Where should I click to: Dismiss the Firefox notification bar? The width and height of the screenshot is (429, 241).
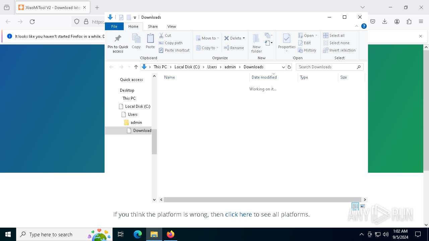coord(421,36)
